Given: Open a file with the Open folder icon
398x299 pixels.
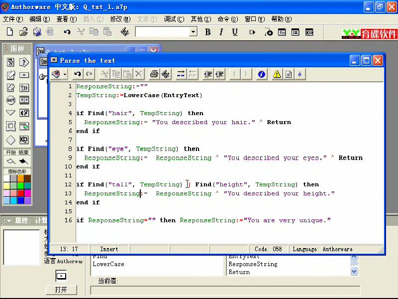Looking at the screenshot, I should [x=23, y=32].
